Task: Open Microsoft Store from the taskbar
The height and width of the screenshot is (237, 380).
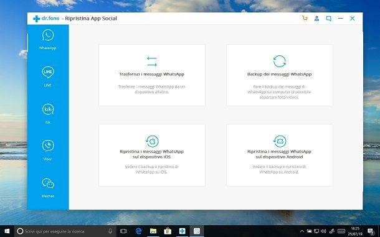Action: (168, 231)
